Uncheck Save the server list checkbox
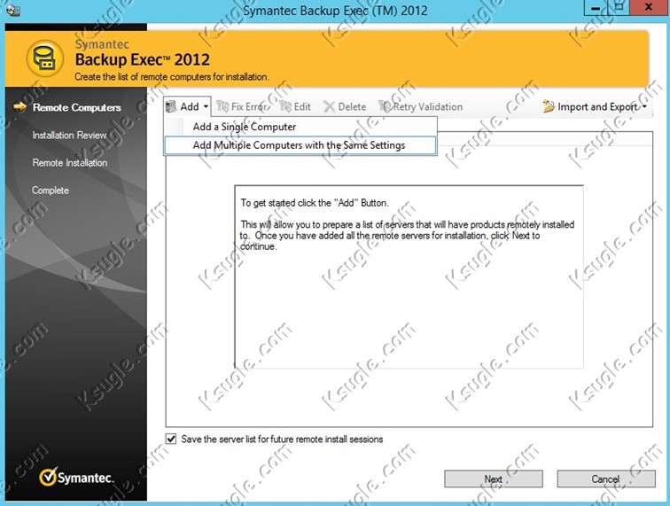Image resolution: width=670 pixels, height=506 pixels. [171, 439]
